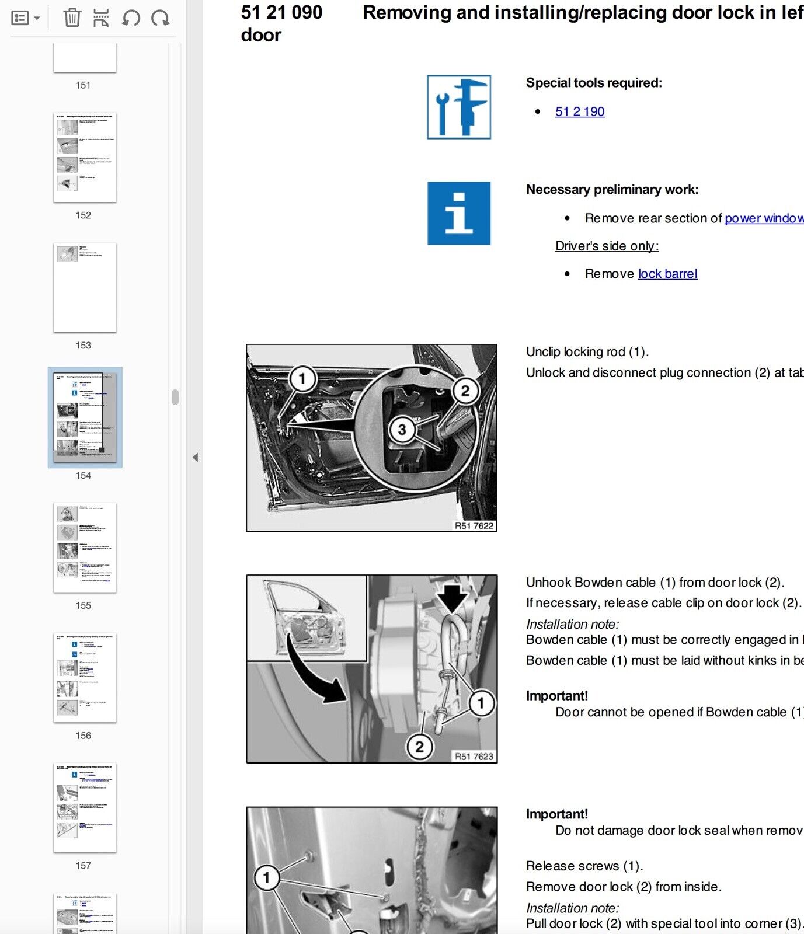Screen dimensions: 804x934
Task: Open the lock barrel link
Action: [667, 274]
